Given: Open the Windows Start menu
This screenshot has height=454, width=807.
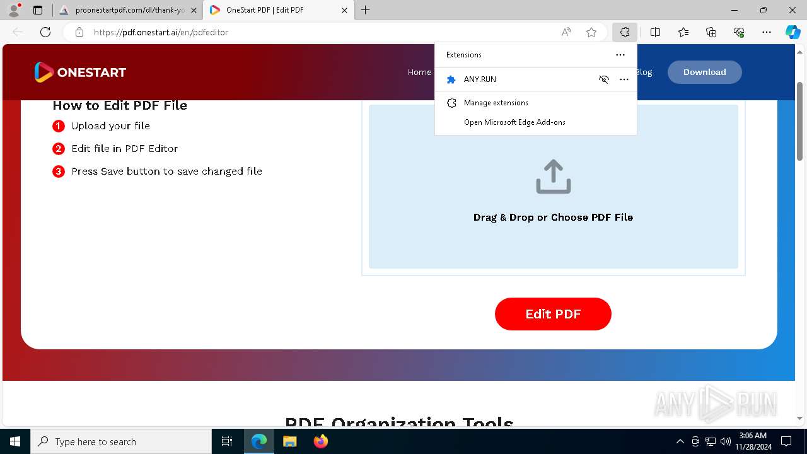Looking at the screenshot, I should coord(15,441).
